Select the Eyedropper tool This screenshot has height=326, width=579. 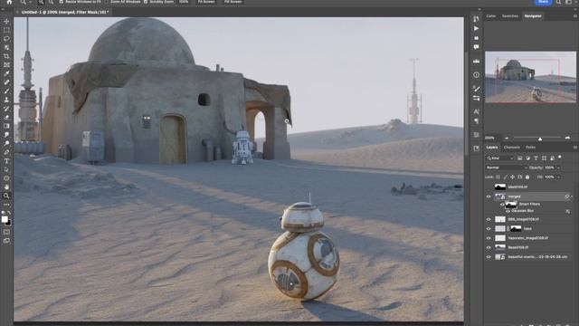click(x=6, y=73)
